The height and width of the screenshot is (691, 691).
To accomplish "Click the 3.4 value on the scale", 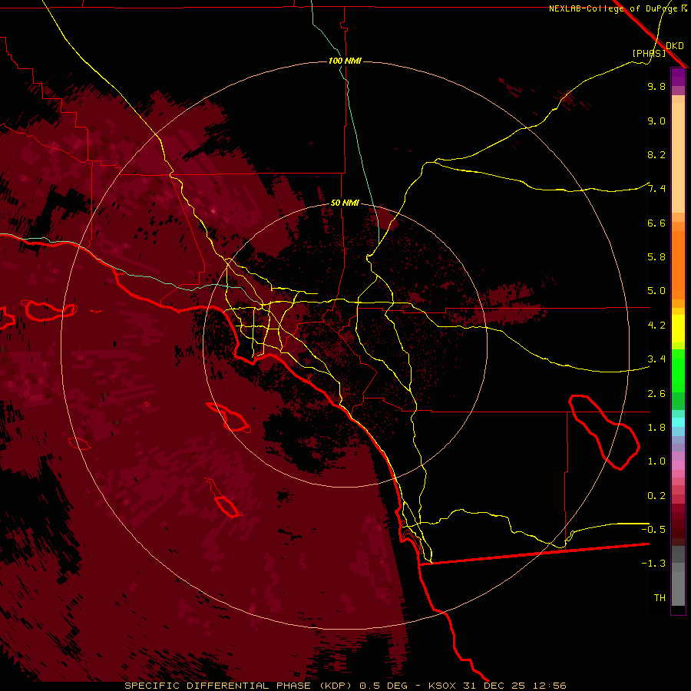I will coord(656,359).
